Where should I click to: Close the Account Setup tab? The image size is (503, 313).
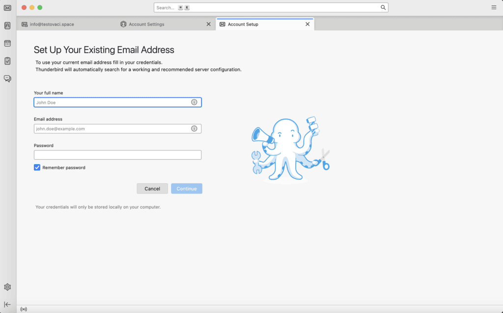[307, 24]
